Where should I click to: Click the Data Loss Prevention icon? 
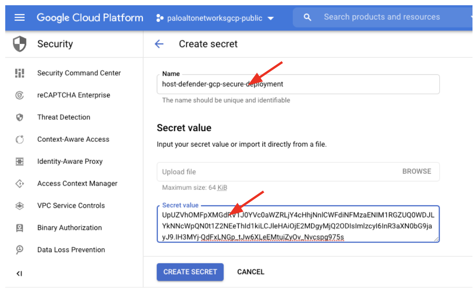(x=19, y=250)
